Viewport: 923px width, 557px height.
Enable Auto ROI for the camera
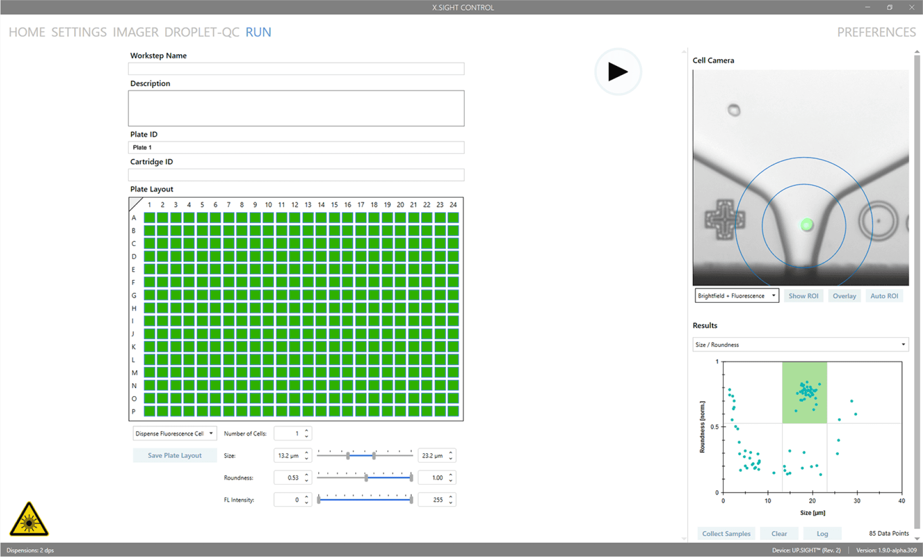click(884, 296)
